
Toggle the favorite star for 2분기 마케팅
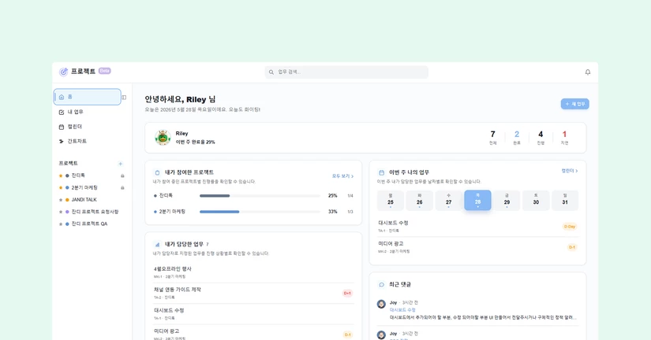61,187
